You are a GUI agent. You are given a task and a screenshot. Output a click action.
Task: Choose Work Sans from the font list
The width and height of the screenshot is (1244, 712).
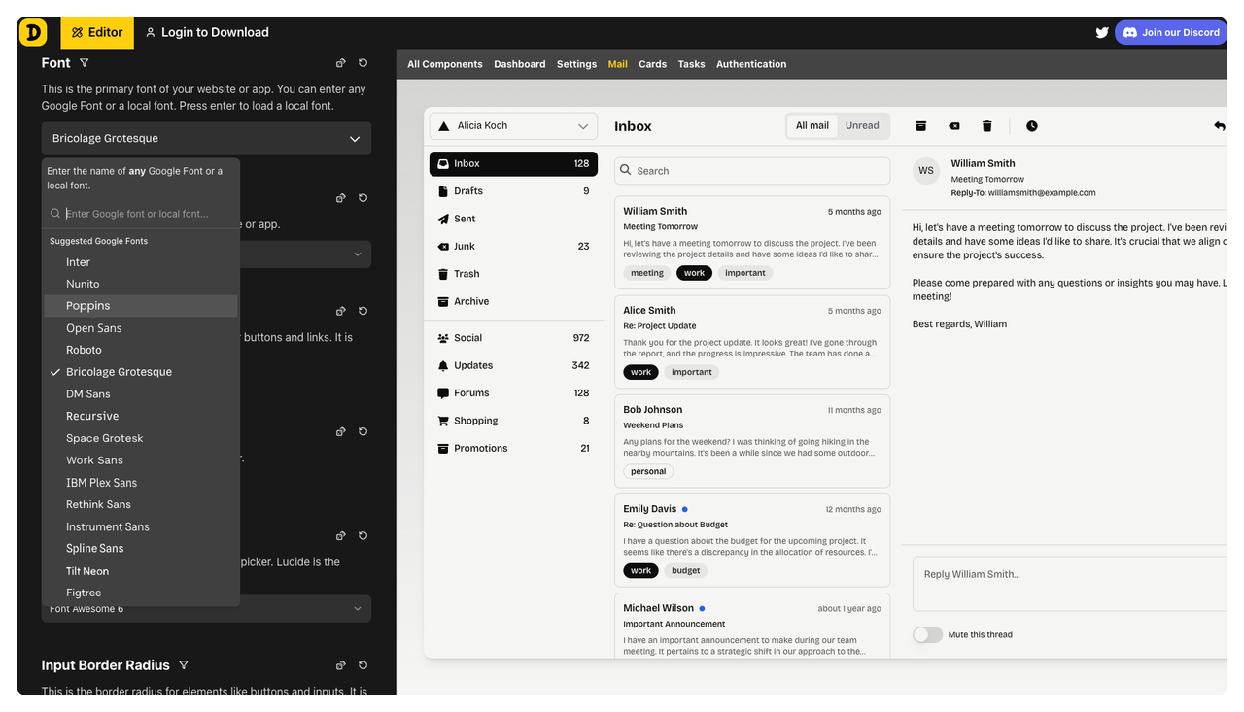141,460
